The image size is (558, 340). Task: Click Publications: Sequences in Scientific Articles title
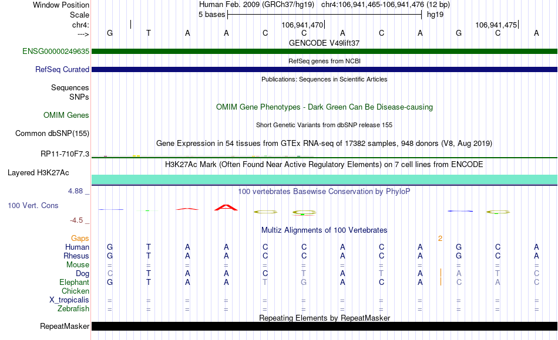click(324, 79)
